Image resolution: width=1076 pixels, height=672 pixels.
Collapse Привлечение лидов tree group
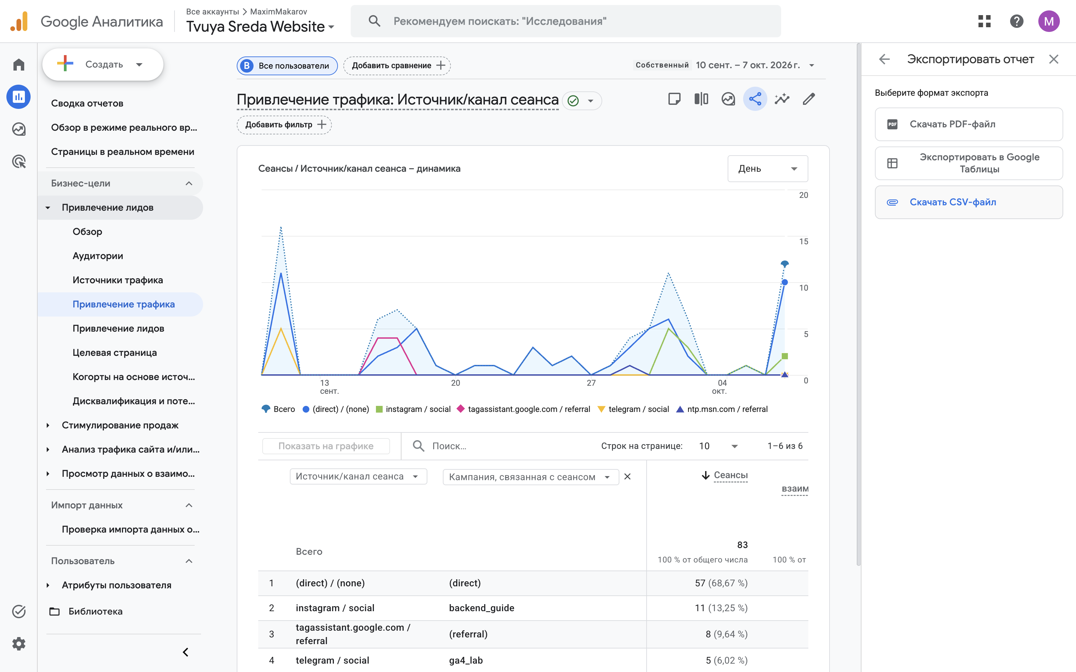click(48, 208)
